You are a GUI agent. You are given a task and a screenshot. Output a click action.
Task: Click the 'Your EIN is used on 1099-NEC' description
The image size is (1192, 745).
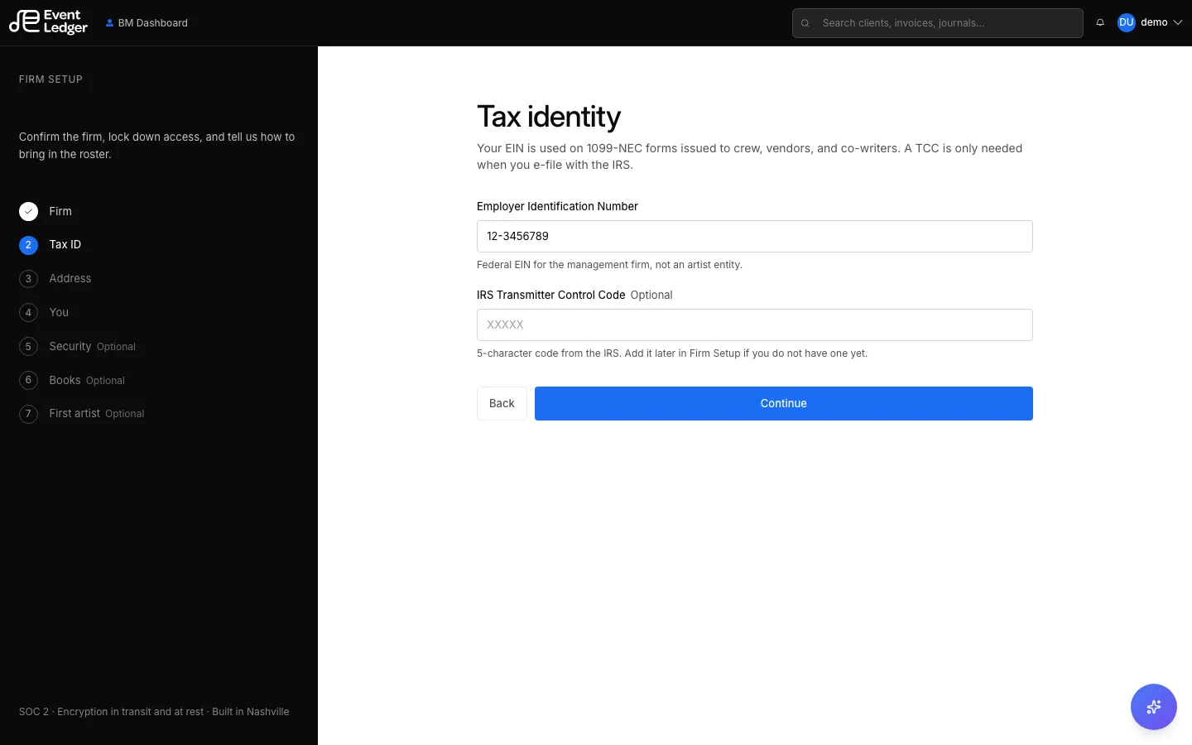[749, 156]
